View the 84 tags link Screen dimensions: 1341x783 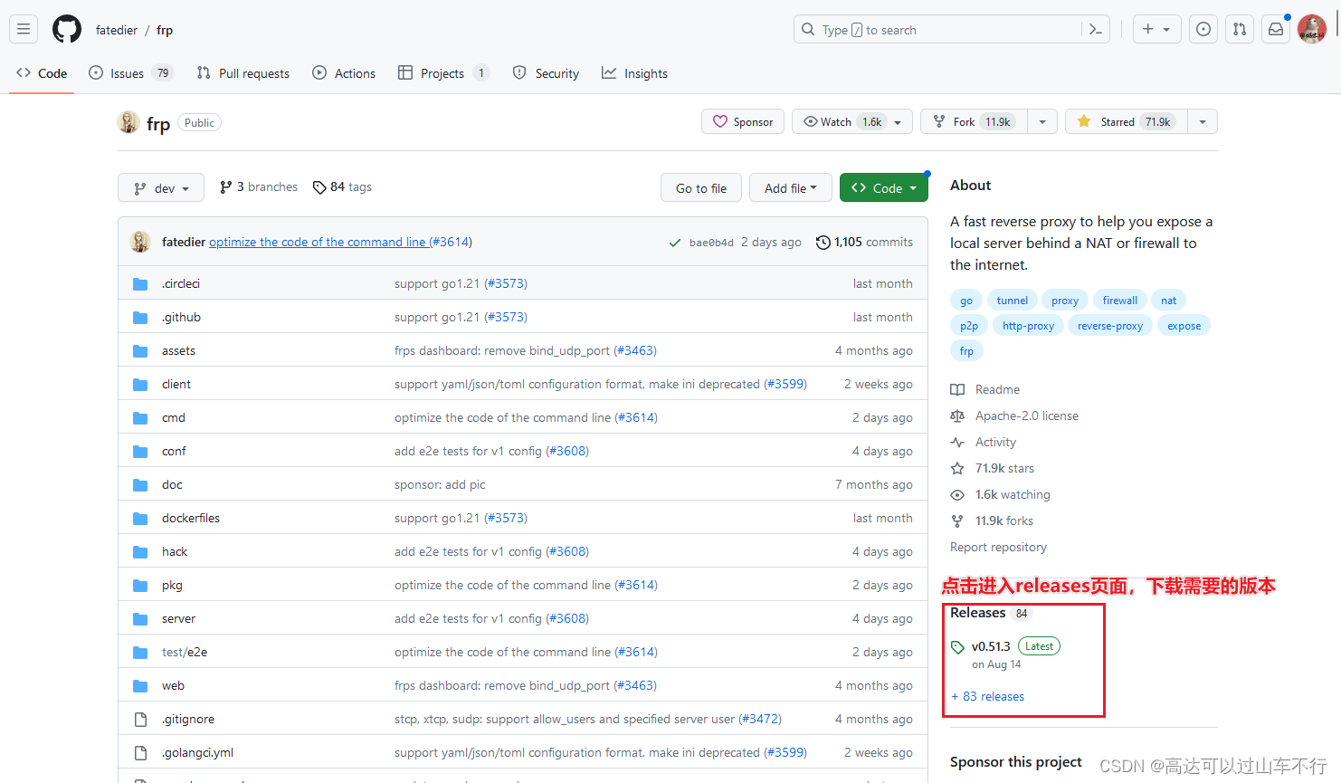click(342, 186)
